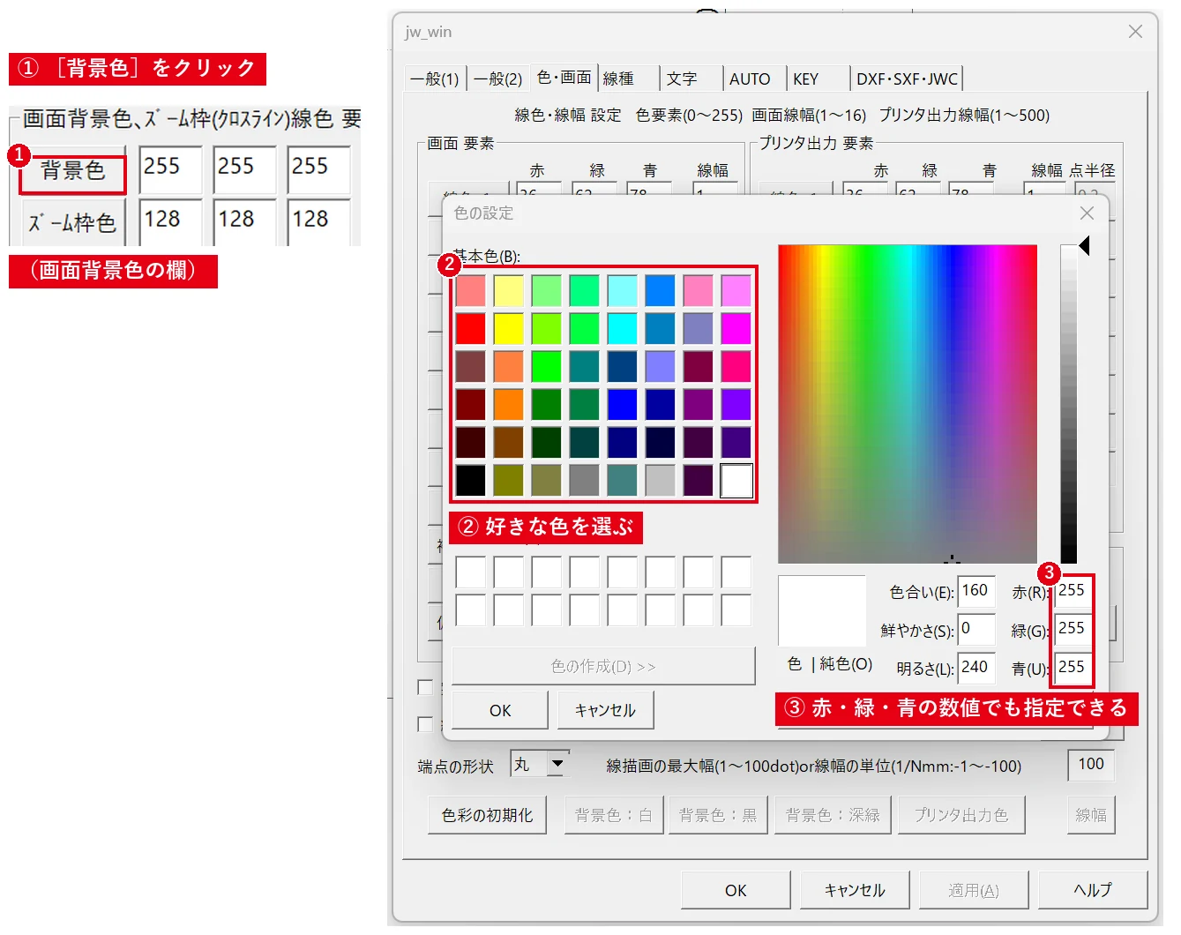Focus the 青(U) value field

[1073, 668]
